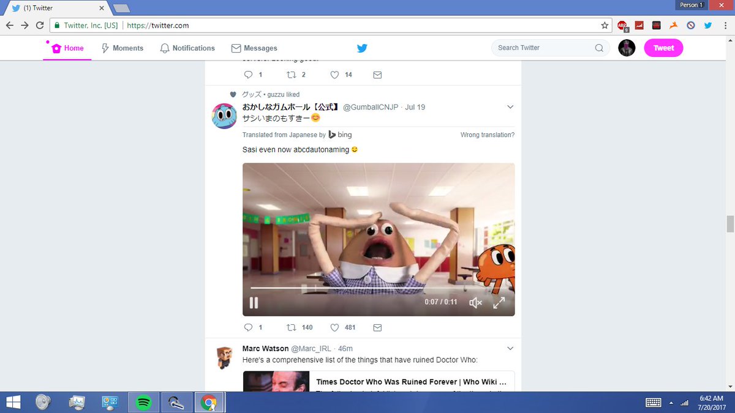Open the performance monitor taskbar icon

[77, 403]
